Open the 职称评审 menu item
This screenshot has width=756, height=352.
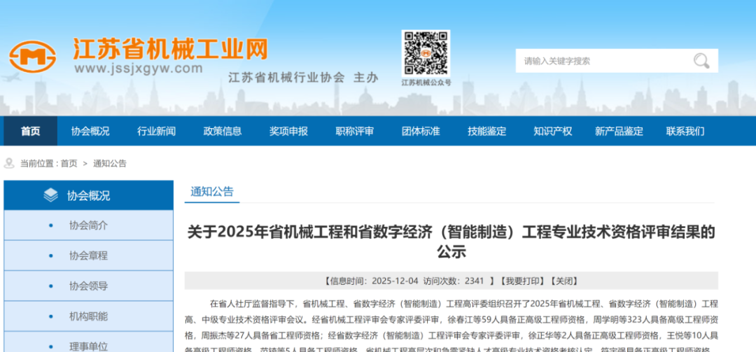coord(354,131)
